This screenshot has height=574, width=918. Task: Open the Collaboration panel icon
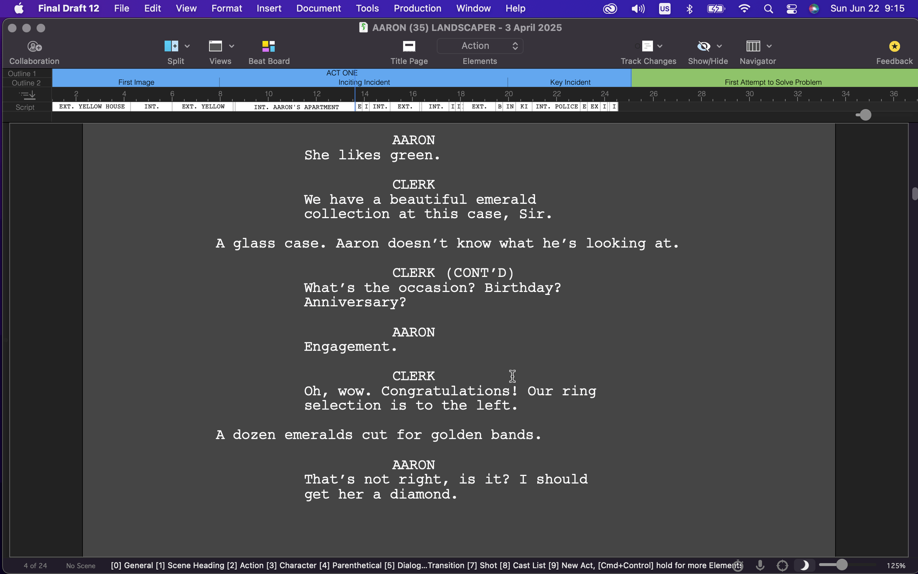click(x=34, y=46)
